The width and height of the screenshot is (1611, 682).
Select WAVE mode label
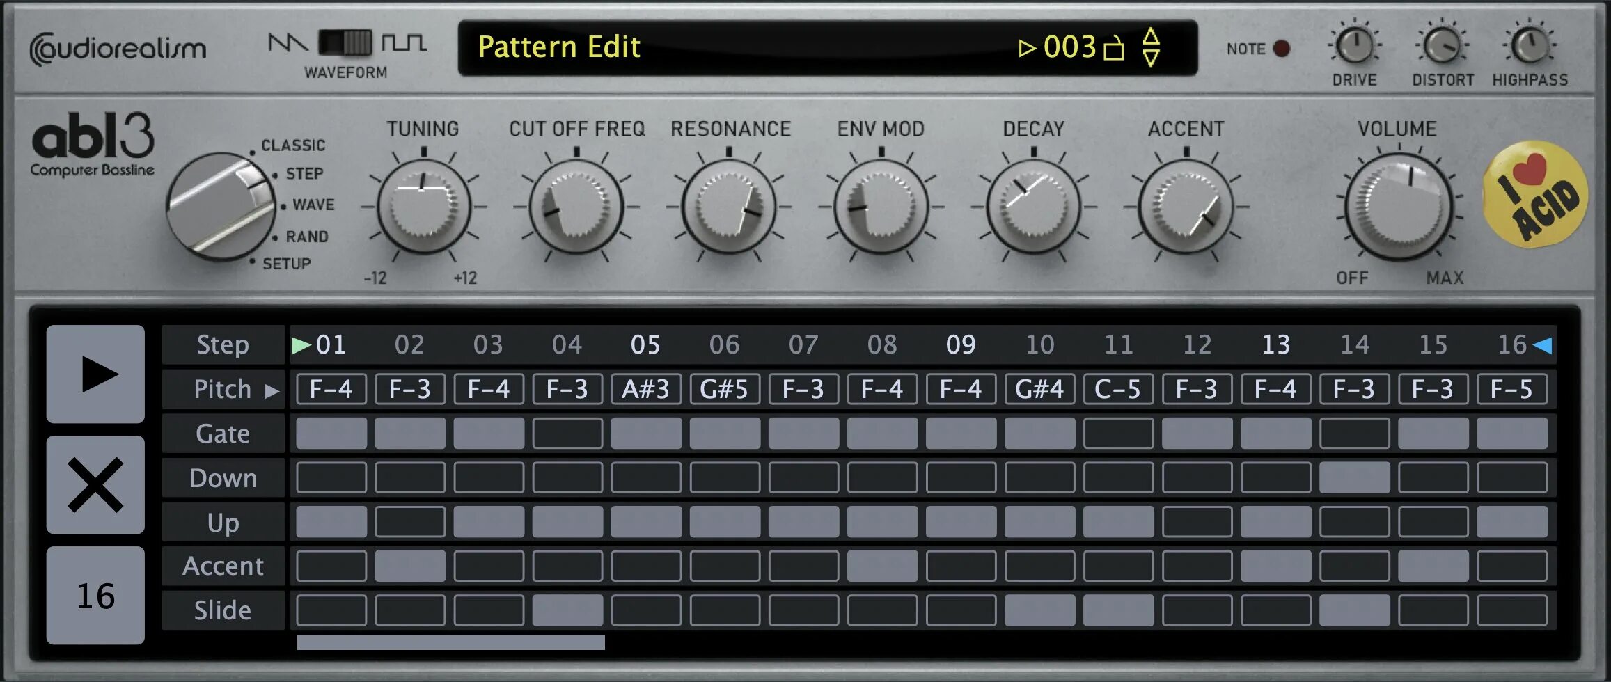(313, 205)
